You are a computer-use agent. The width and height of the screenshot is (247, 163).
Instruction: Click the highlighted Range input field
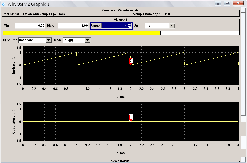coord(116,26)
